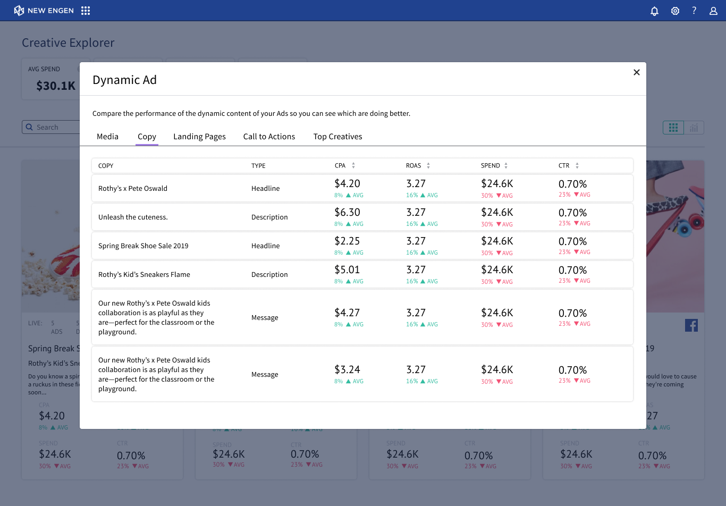Click the $6.30 CPA value
The image size is (726, 506).
[347, 212]
